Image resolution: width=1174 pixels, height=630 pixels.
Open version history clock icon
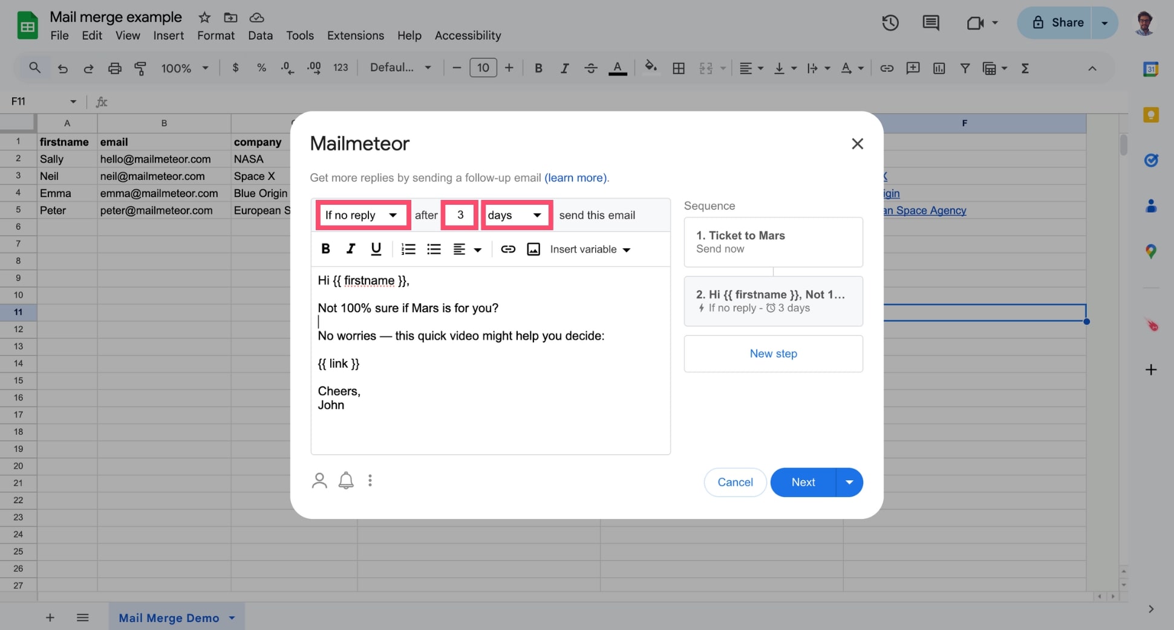(x=890, y=23)
